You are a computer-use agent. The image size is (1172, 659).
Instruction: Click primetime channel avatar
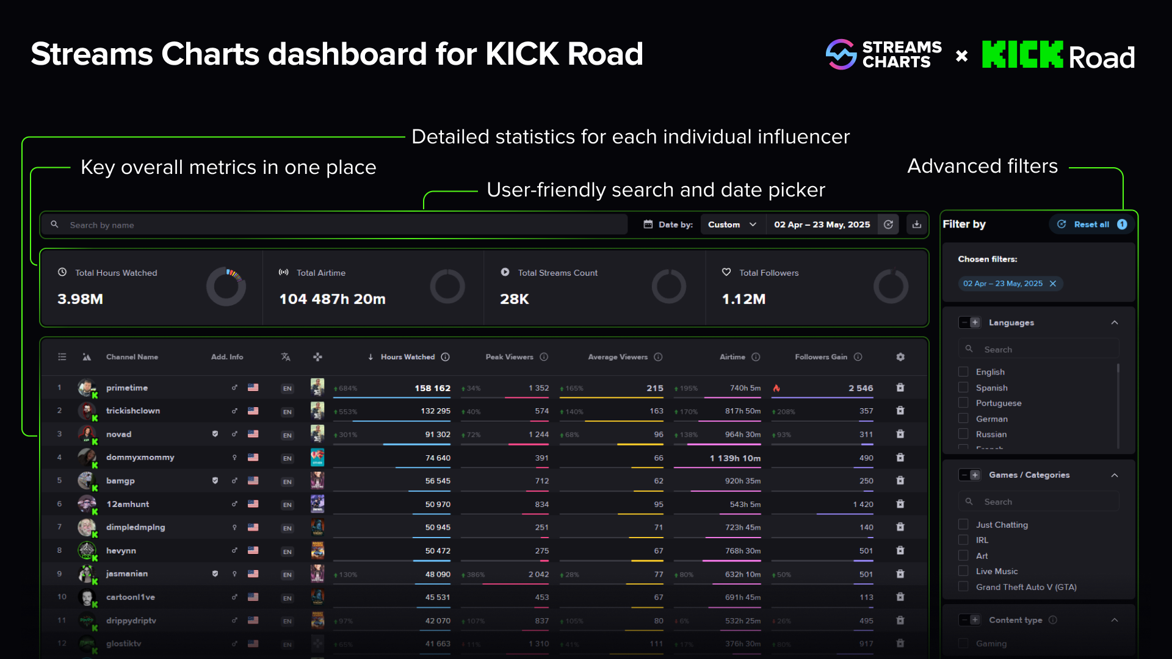pyautogui.click(x=87, y=387)
